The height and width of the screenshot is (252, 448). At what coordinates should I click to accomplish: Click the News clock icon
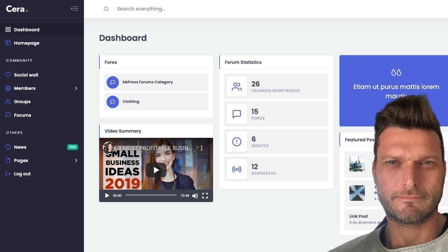(8, 147)
